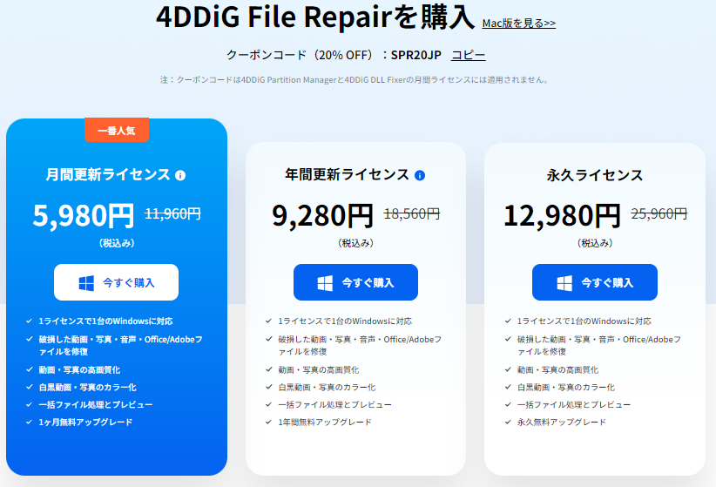Screen dimensions: 716x487
Task: Click the 12,980円 lifetime price
Action: pos(562,216)
